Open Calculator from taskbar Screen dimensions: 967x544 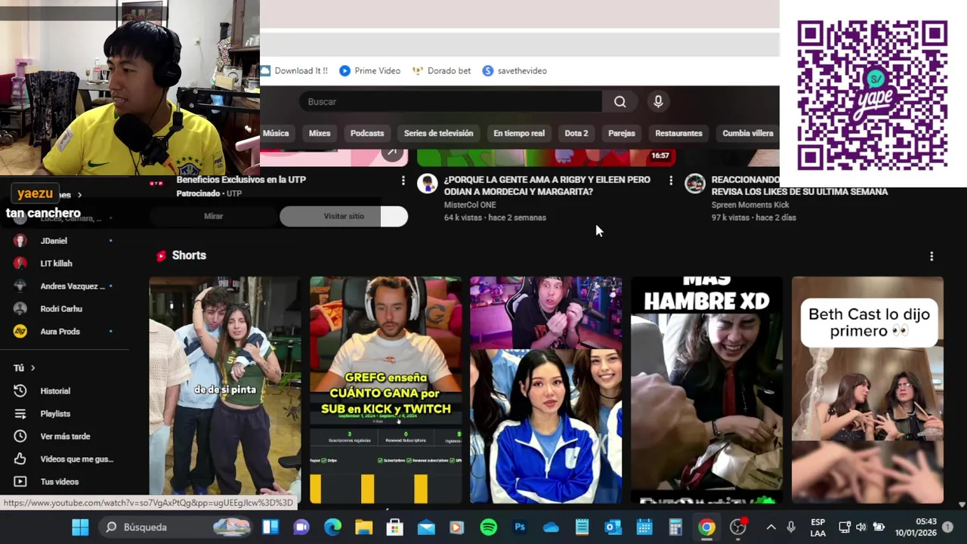(x=675, y=527)
